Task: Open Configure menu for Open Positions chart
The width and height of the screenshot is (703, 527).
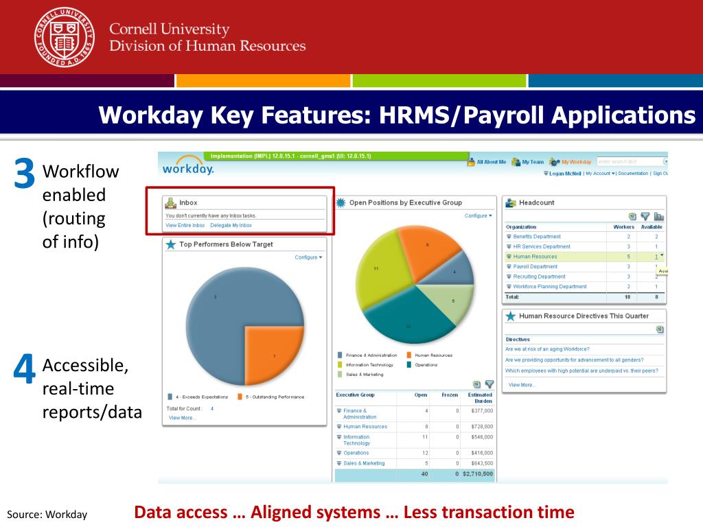Action: [x=478, y=215]
